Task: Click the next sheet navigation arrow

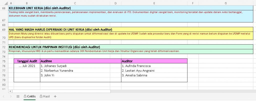Action: [x=11, y=96]
